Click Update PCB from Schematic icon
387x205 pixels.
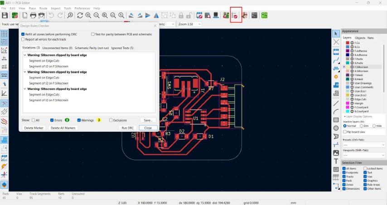[x=226, y=15]
